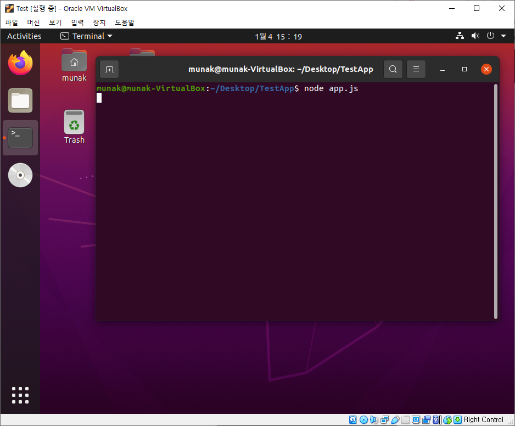Minimize the terminal window
515x426 pixels.
(x=443, y=69)
